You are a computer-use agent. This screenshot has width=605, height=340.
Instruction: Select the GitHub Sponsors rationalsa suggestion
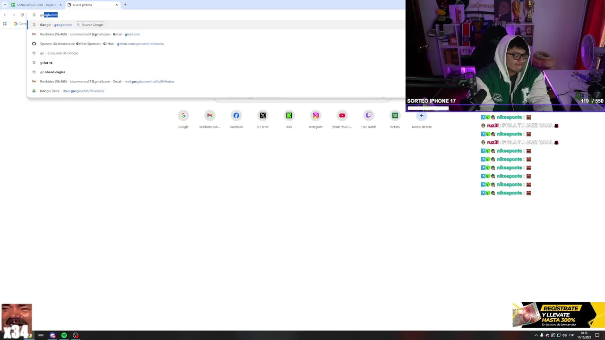tap(216, 43)
